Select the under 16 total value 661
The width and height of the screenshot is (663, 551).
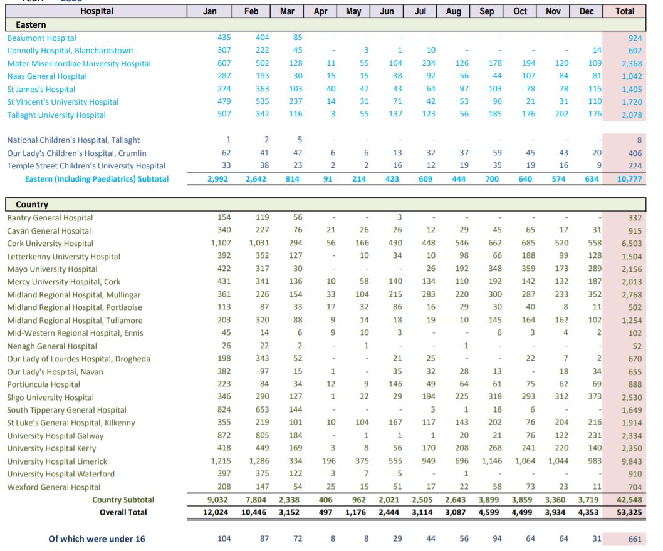tap(634, 540)
